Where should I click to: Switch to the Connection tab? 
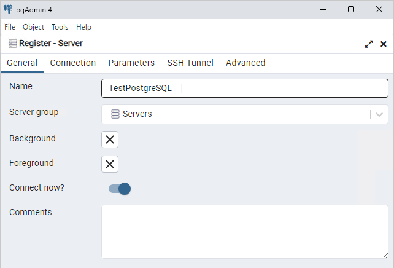click(73, 63)
